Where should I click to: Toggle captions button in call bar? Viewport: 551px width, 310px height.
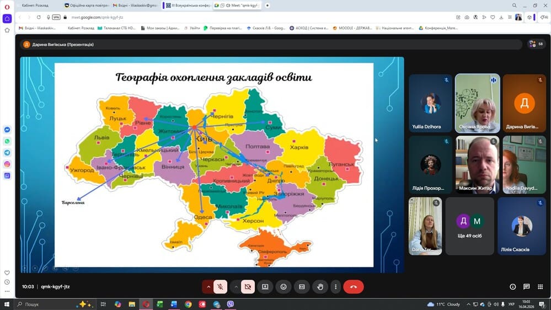point(302,287)
